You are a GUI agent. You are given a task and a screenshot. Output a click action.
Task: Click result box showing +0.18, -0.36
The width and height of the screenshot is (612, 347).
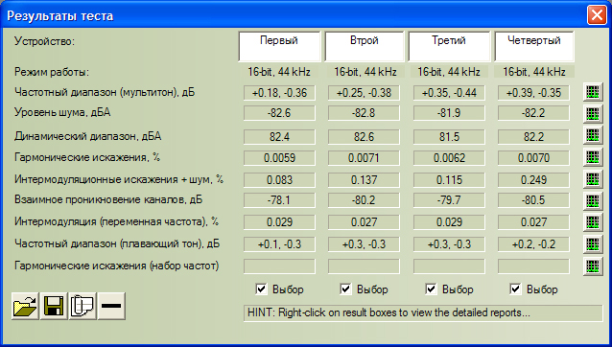tap(279, 93)
